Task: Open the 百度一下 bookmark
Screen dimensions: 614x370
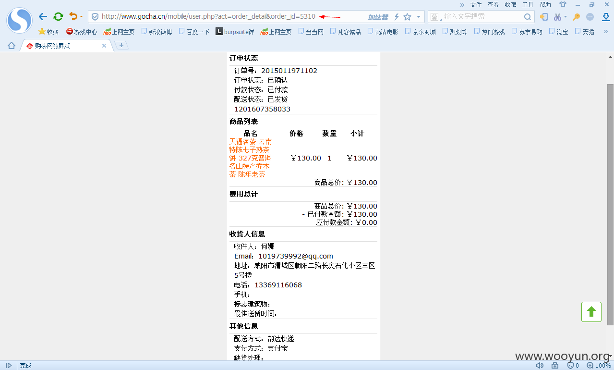Action: [194, 32]
